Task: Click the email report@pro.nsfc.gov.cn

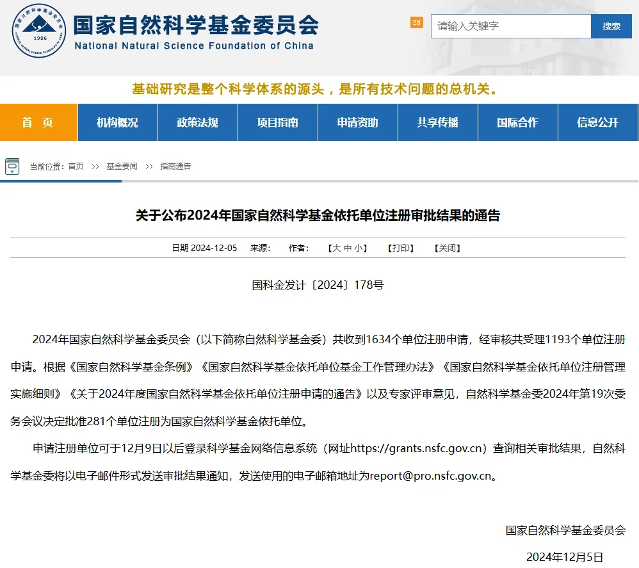Action: [x=431, y=476]
